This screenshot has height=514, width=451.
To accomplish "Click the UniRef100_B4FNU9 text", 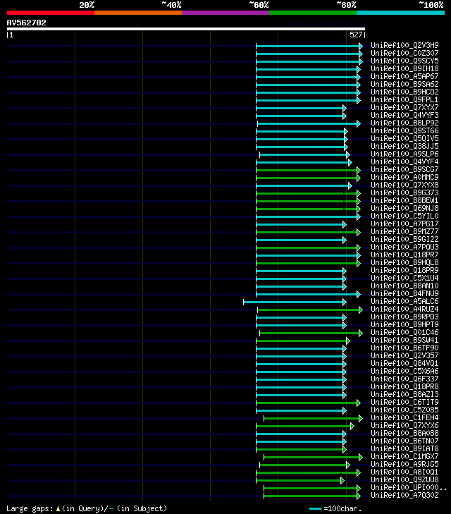I will pos(404,294).
